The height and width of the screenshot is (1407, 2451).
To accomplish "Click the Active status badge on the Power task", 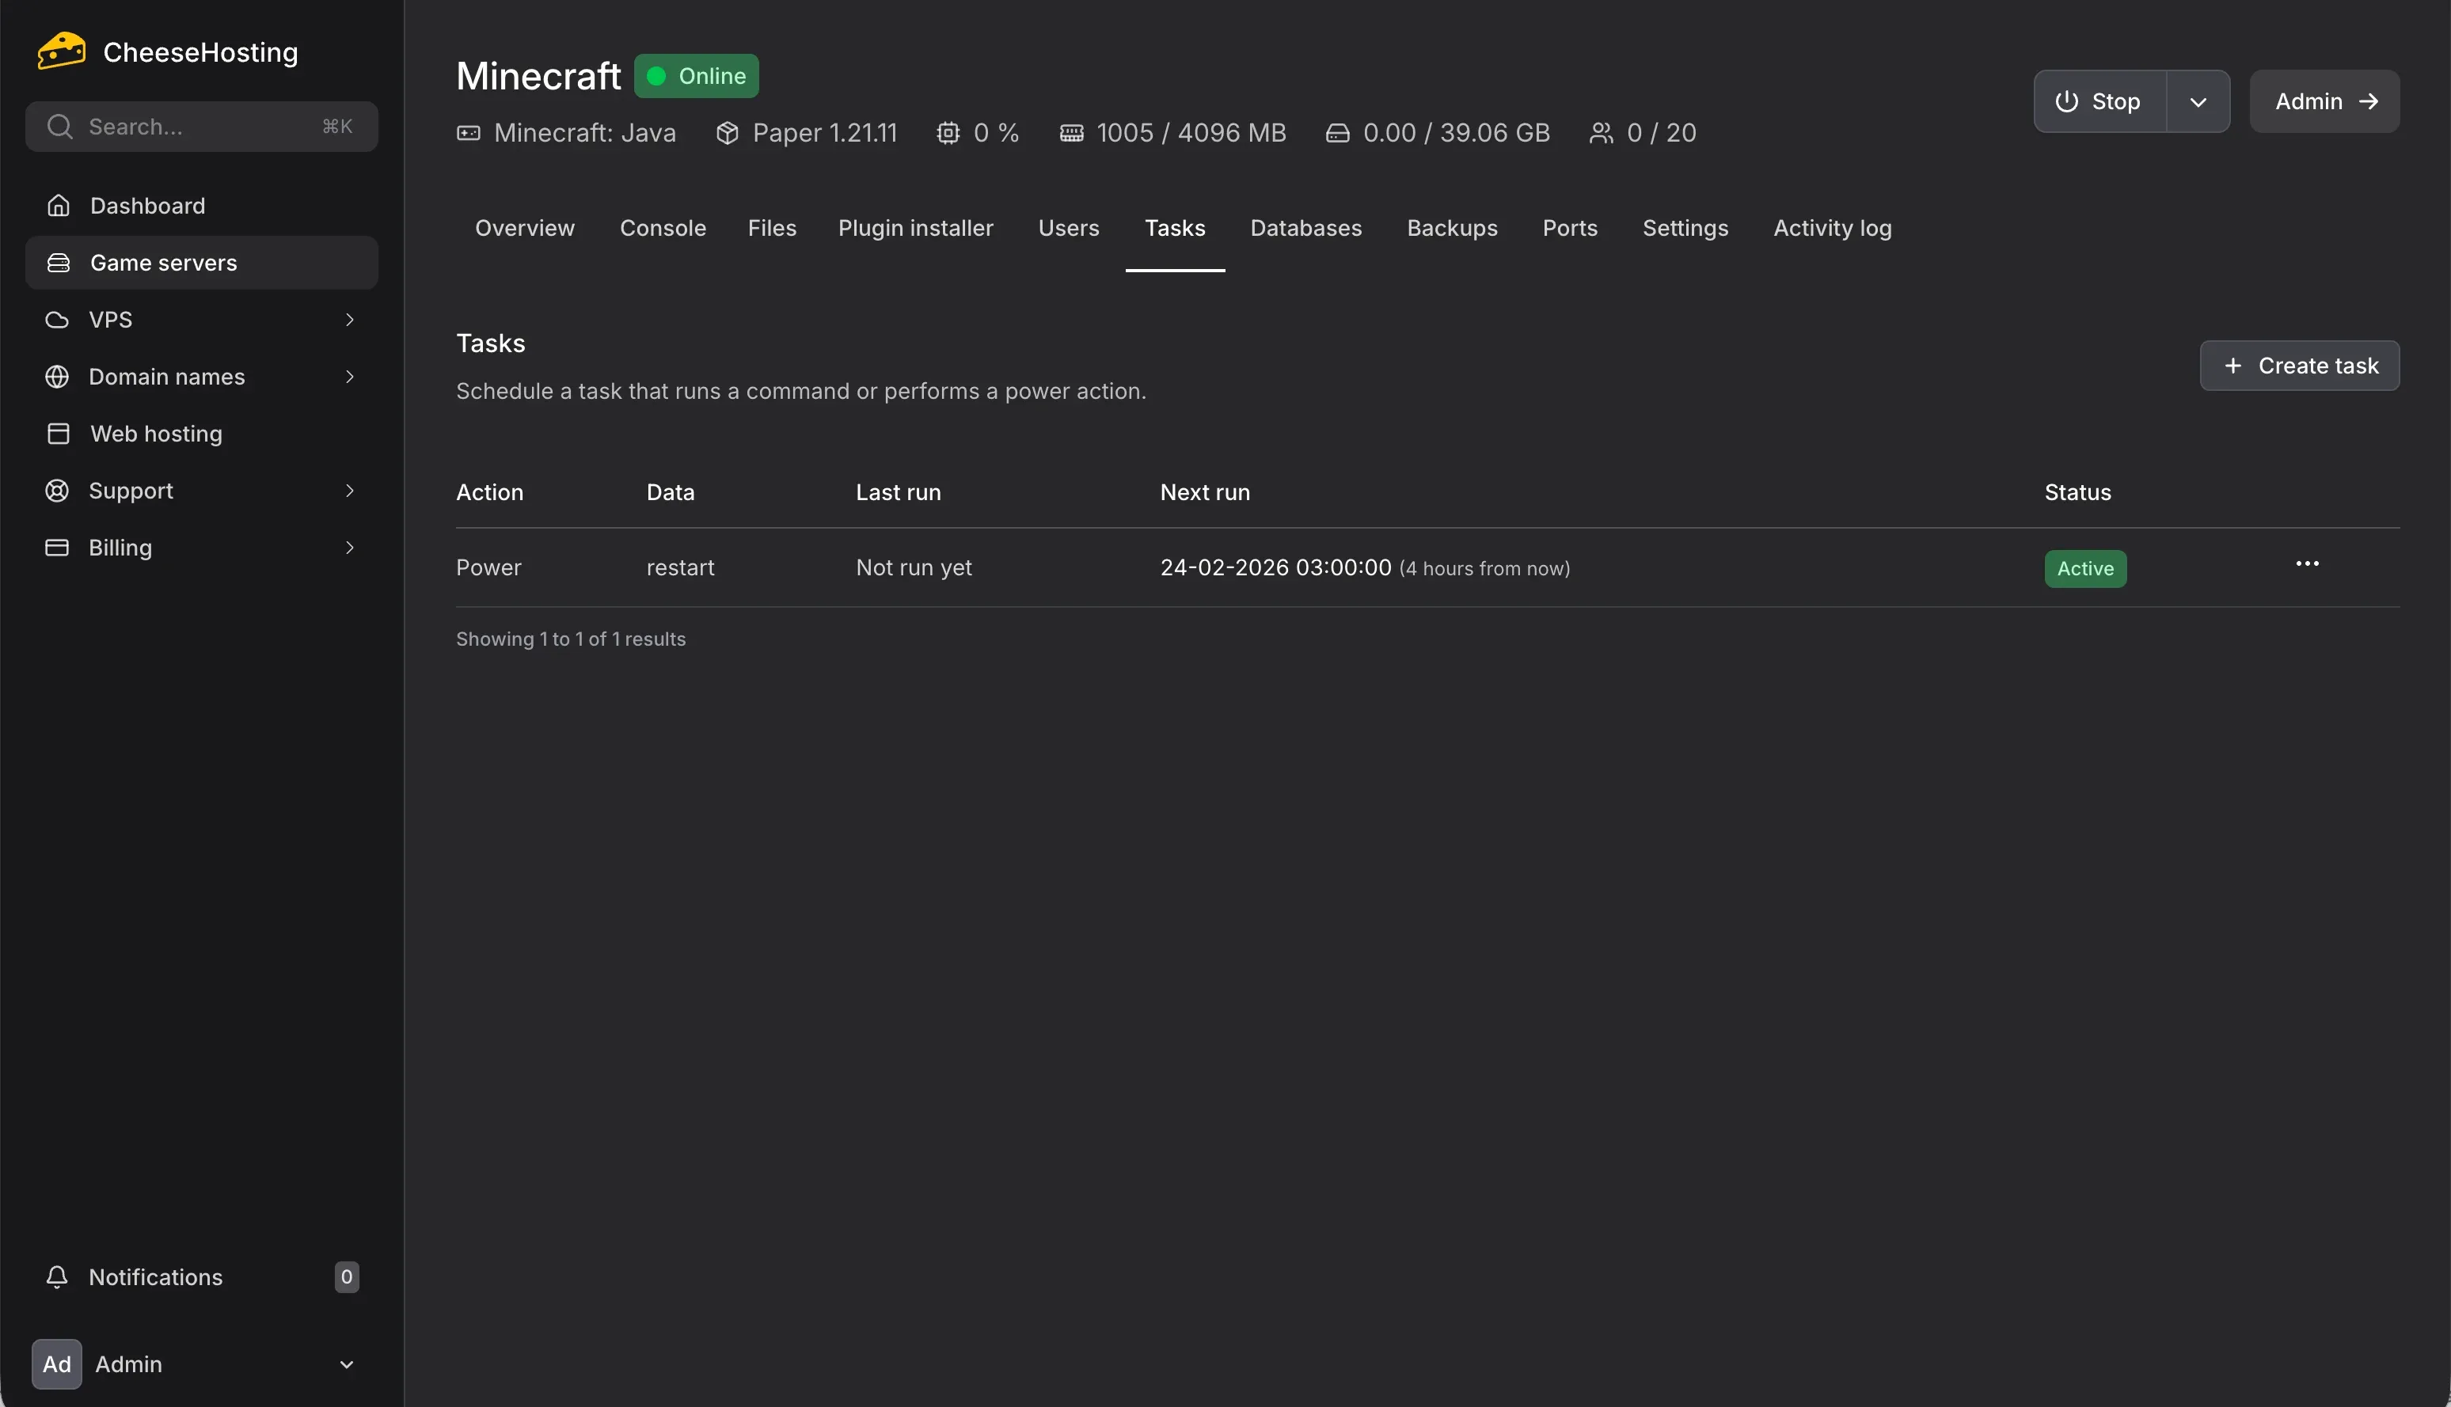I will [x=2084, y=568].
